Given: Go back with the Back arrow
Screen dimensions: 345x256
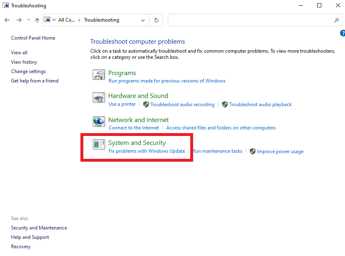Looking at the screenshot, I should click(7, 20).
